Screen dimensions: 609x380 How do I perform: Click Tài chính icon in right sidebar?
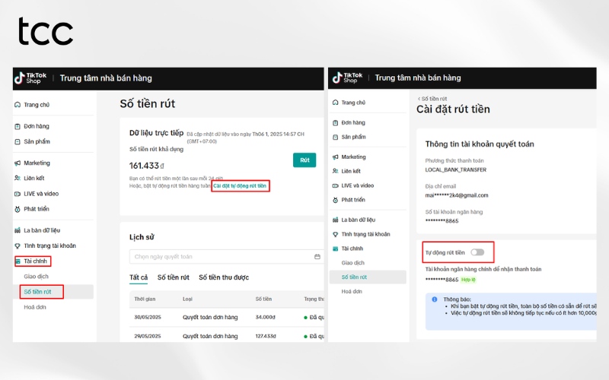(x=336, y=249)
